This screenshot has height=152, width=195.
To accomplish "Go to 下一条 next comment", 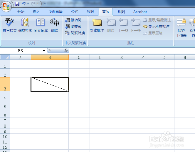I will click(135, 26).
